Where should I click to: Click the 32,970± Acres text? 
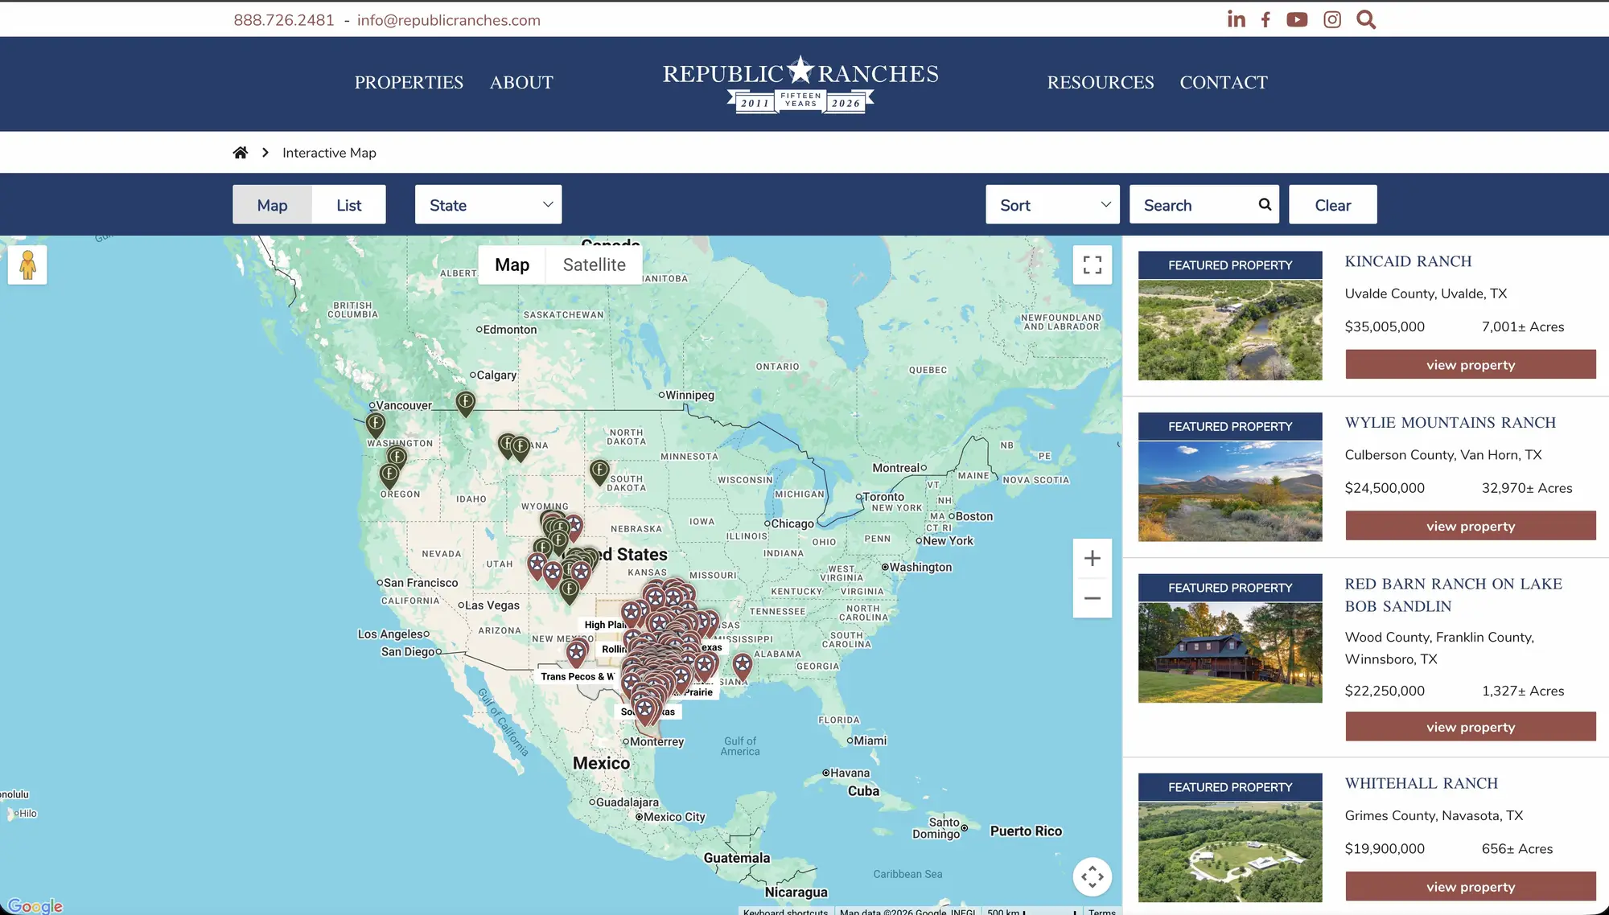pos(1527,488)
